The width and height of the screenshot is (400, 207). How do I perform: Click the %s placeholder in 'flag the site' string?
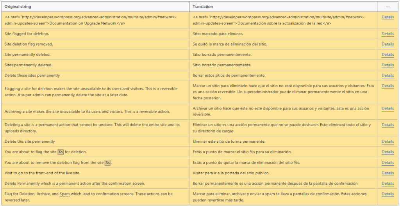click(61, 152)
